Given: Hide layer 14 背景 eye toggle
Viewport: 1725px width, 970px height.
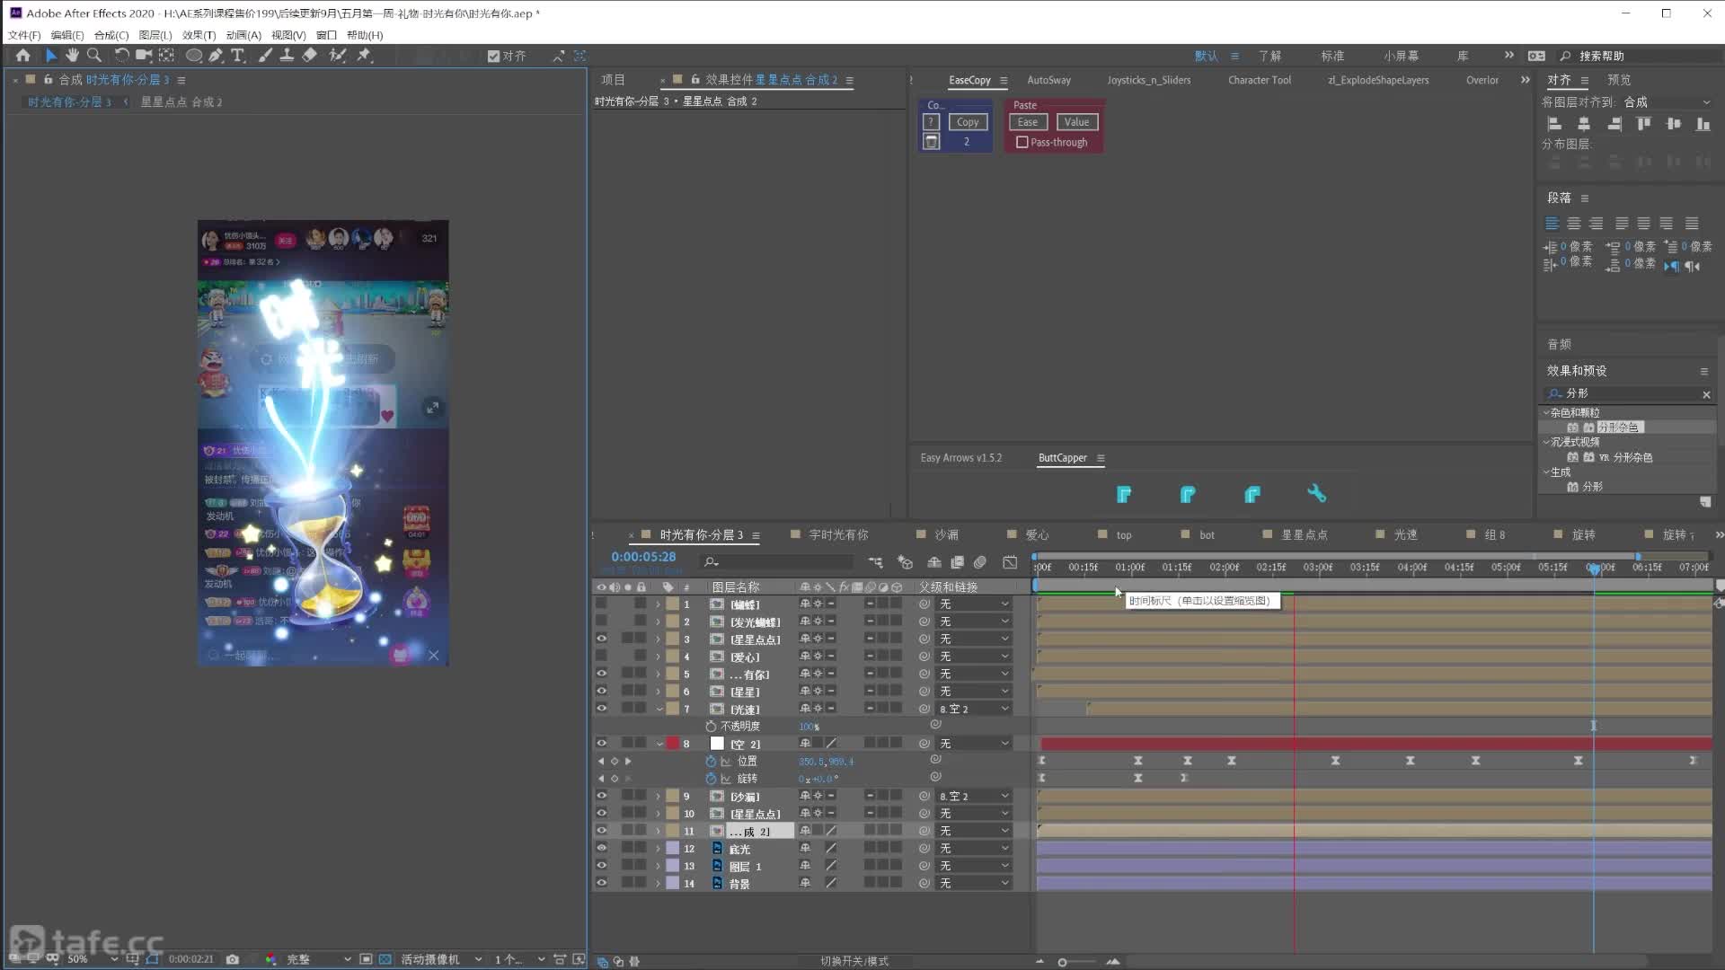Looking at the screenshot, I should 601,883.
